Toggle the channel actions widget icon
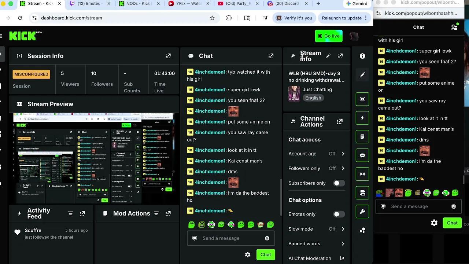The image size is (469, 264). (x=362, y=193)
